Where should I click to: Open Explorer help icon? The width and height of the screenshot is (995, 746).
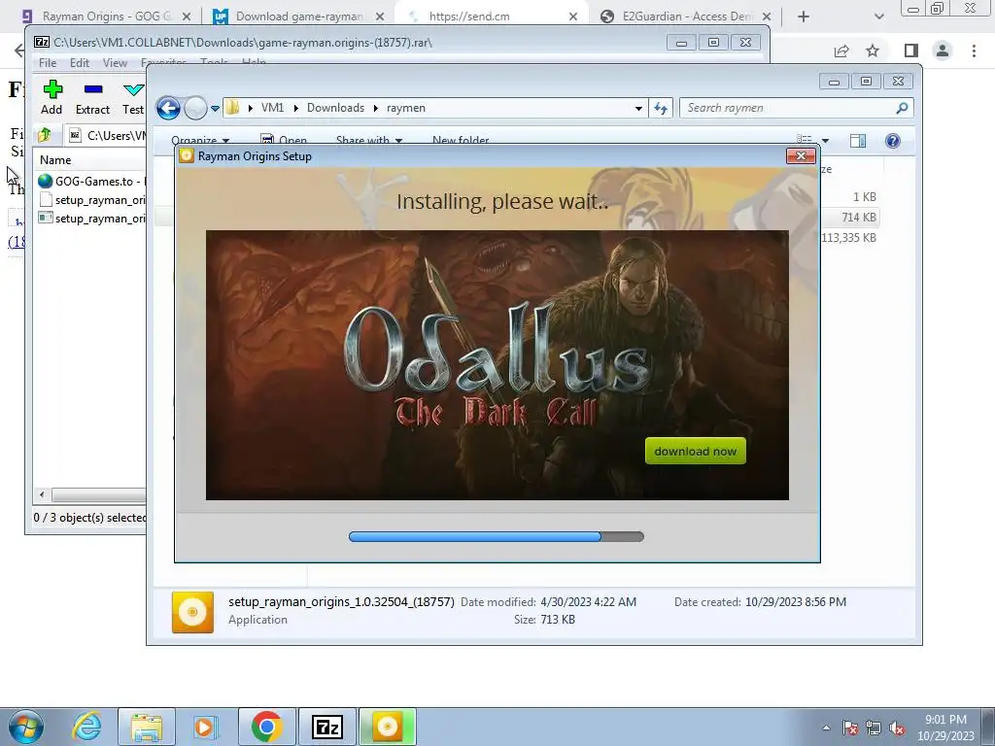pos(892,140)
